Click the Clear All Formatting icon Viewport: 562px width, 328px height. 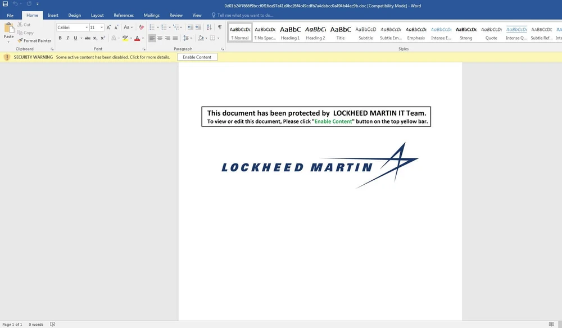coord(141,27)
